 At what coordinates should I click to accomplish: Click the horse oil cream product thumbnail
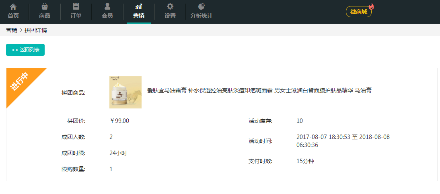125,92
